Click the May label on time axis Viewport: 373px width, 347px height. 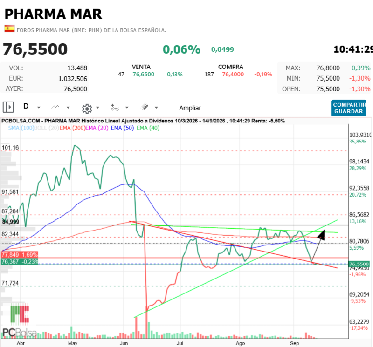(73, 343)
